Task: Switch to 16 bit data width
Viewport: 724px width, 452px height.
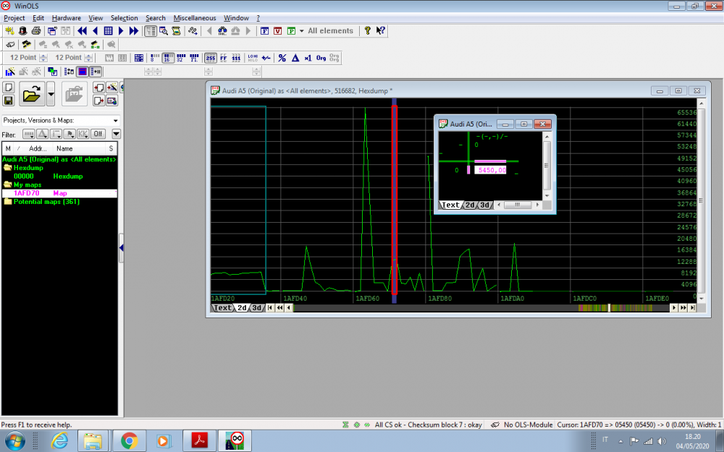Action: point(168,58)
